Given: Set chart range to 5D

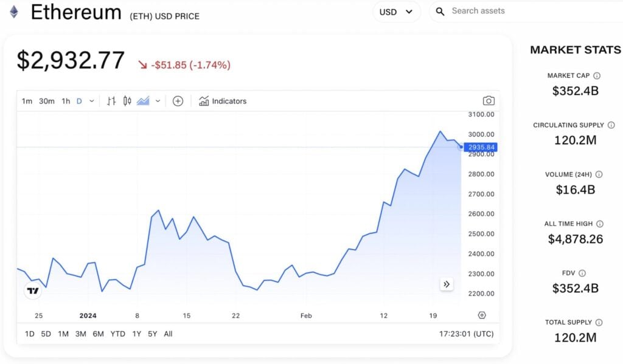Looking at the screenshot, I should click(46, 334).
